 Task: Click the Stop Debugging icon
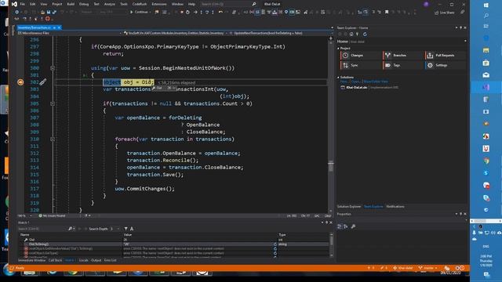point(182,13)
